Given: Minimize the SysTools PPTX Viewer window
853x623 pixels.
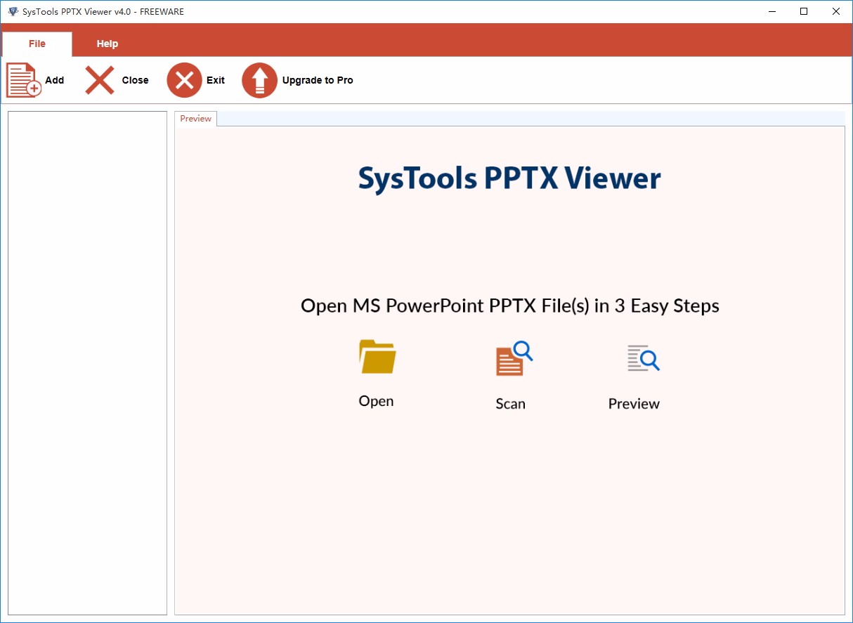Looking at the screenshot, I should pos(771,11).
